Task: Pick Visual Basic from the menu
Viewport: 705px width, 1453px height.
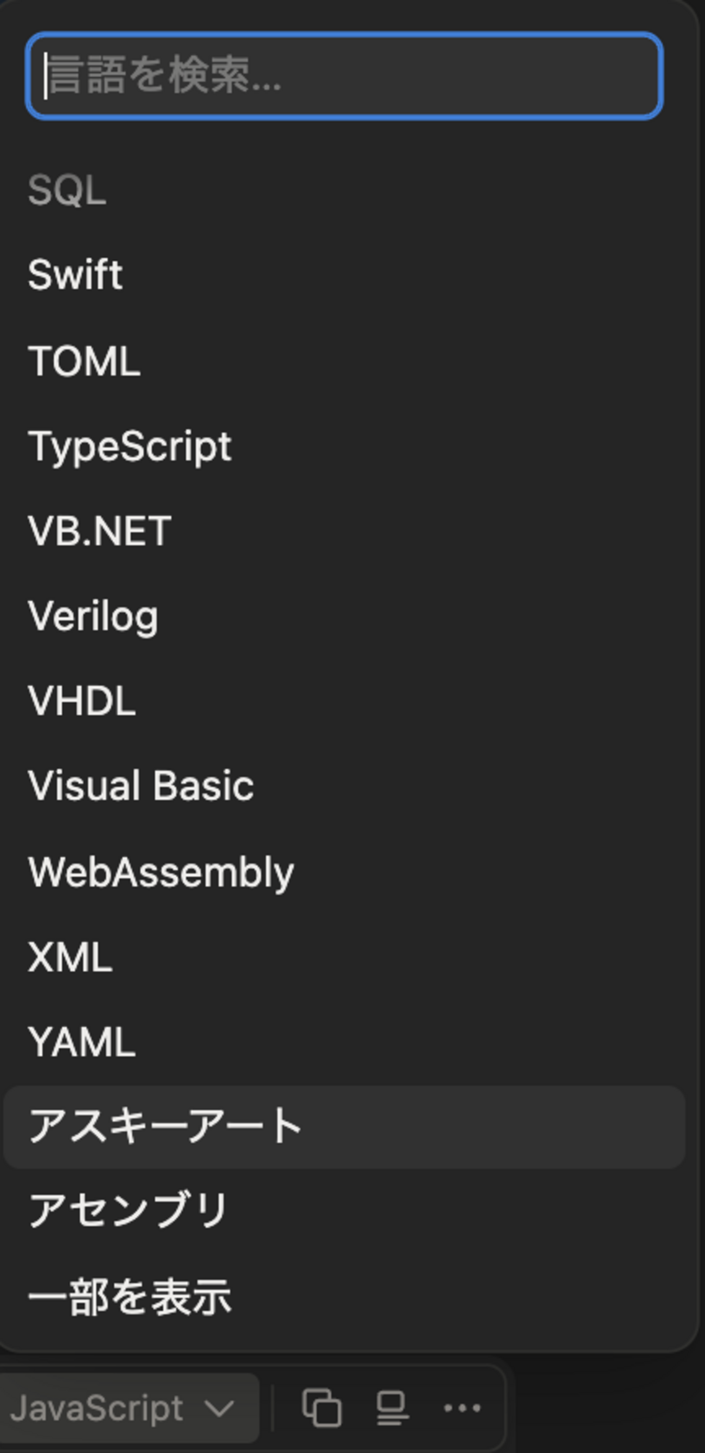Action: (141, 786)
